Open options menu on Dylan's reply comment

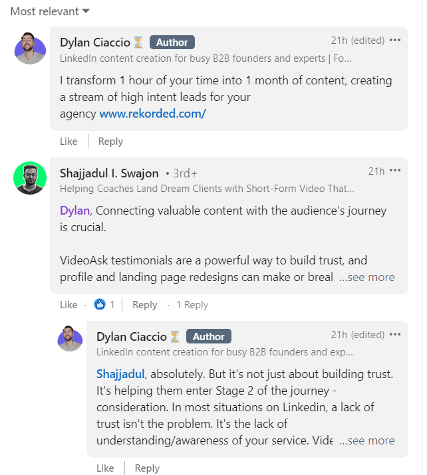tap(395, 334)
